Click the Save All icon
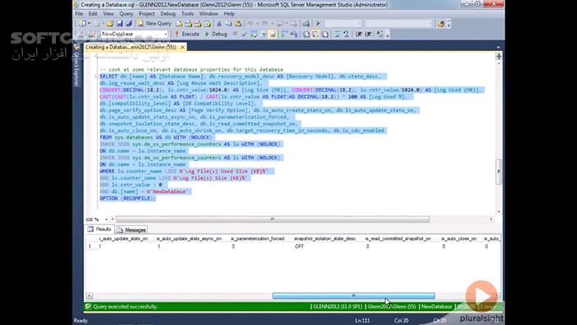The image size is (577, 325). click(129, 24)
